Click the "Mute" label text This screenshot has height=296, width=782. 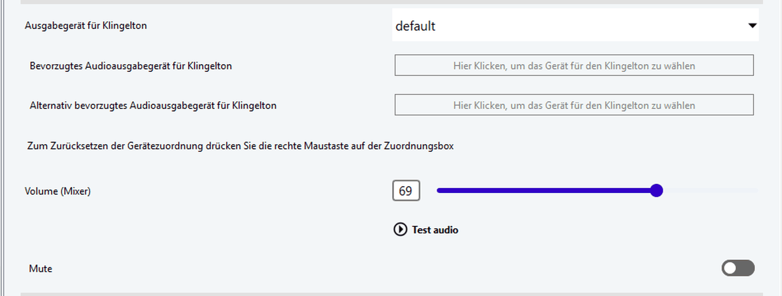[40, 269]
